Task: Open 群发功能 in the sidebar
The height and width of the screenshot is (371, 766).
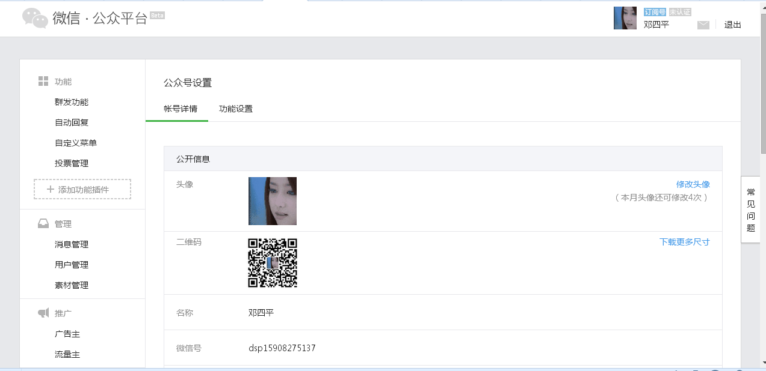Action: (x=72, y=102)
